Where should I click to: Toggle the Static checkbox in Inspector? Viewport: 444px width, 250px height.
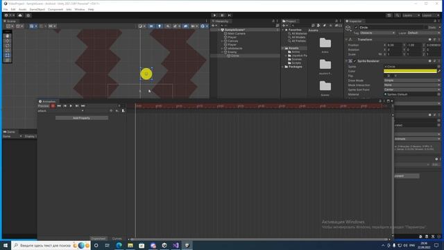tap(427, 28)
